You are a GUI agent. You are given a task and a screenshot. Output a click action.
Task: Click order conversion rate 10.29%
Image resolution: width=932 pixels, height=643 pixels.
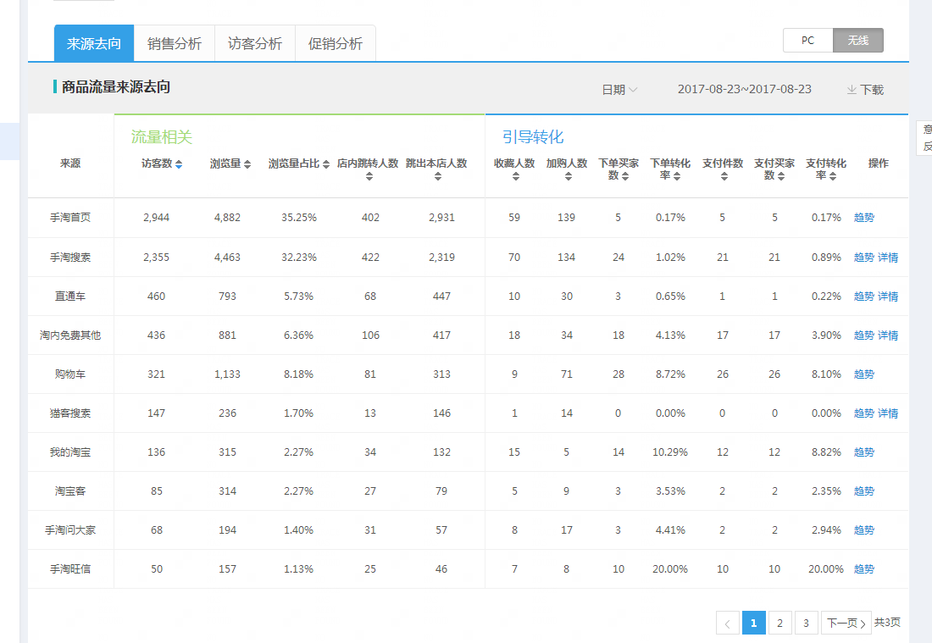coord(670,452)
